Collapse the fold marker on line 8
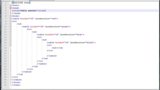 [x=10, y=21]
